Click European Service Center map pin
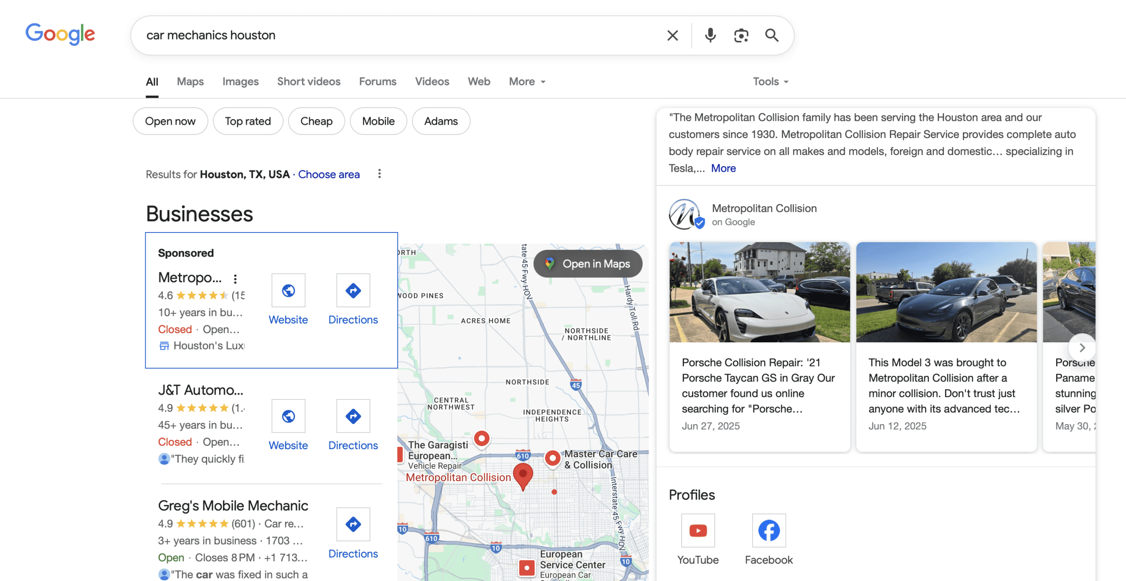This screenshot has width=1126, height=581. click(526, 567)
